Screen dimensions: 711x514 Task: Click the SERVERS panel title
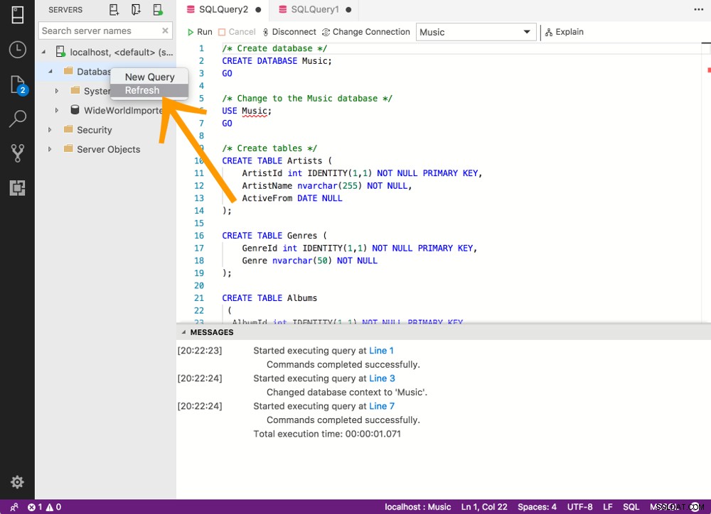pyautogui.click(x=65, y=9)
